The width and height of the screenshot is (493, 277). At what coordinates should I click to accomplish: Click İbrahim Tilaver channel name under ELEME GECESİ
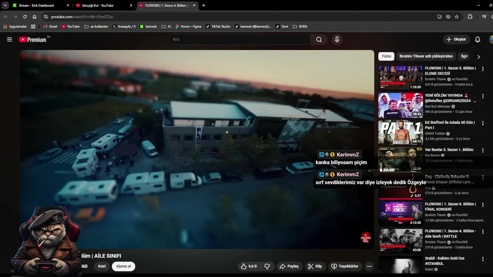point(435,79)
